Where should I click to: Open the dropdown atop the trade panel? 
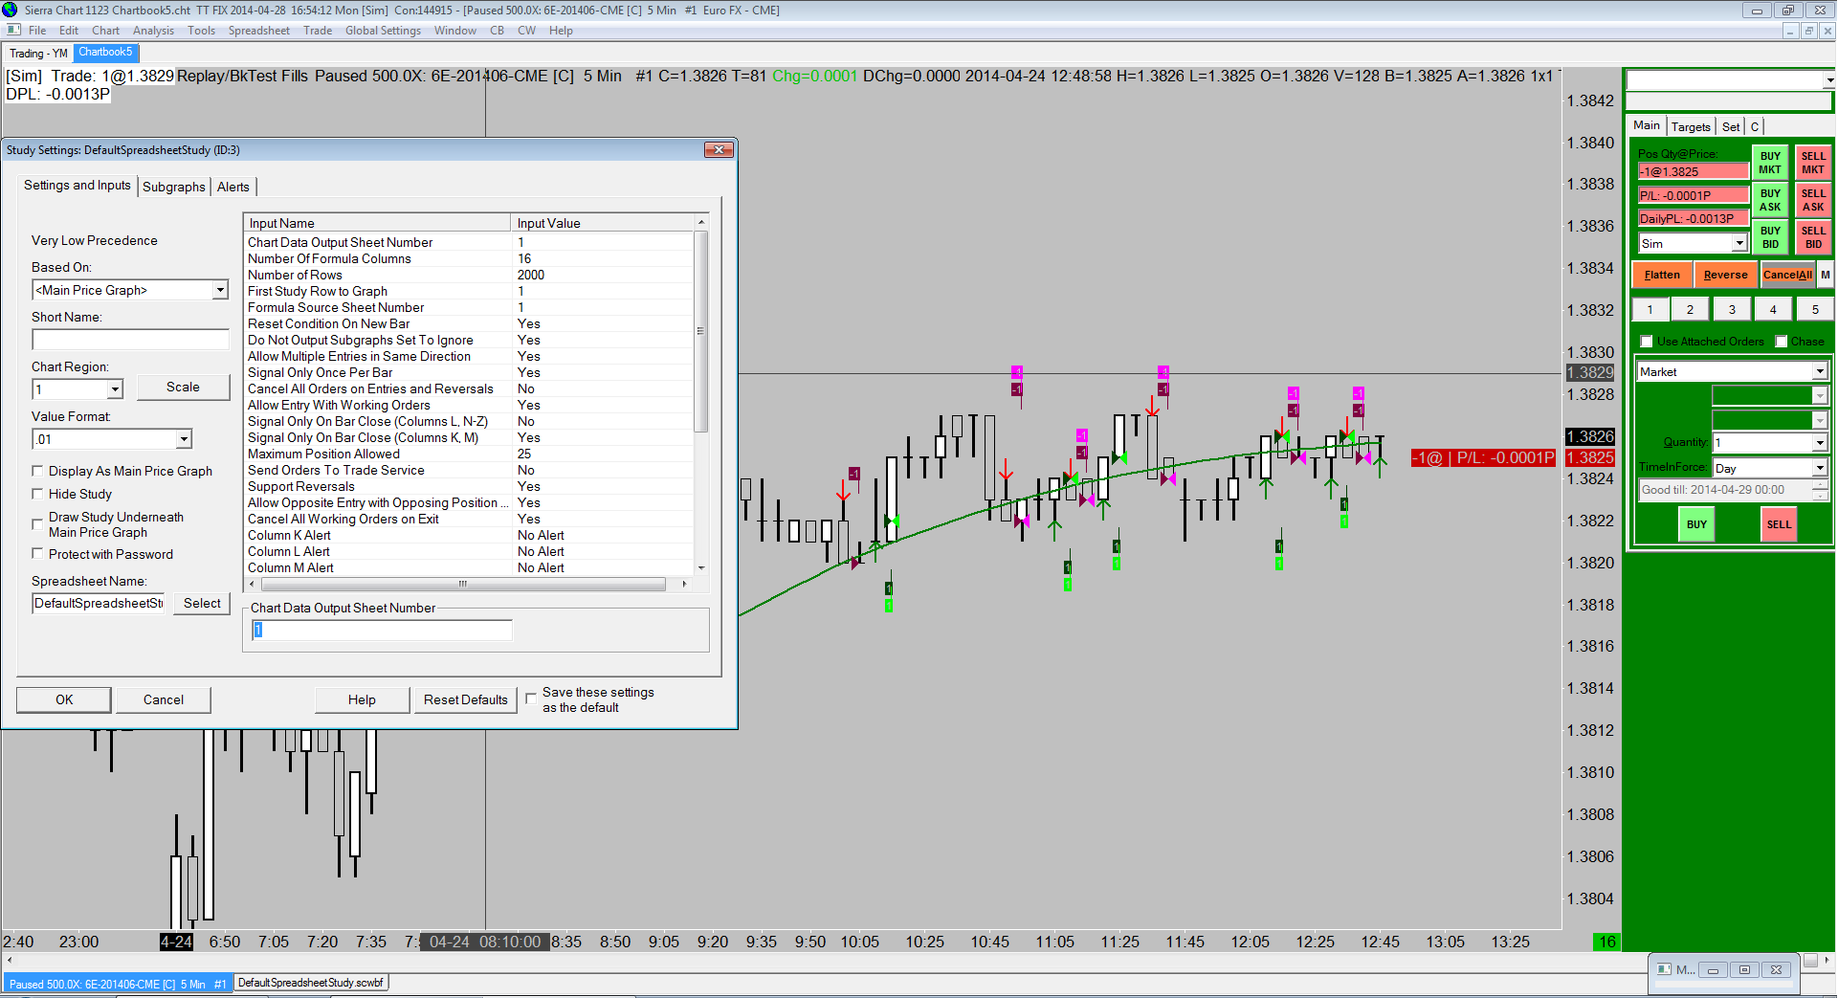pos(1828,80)
